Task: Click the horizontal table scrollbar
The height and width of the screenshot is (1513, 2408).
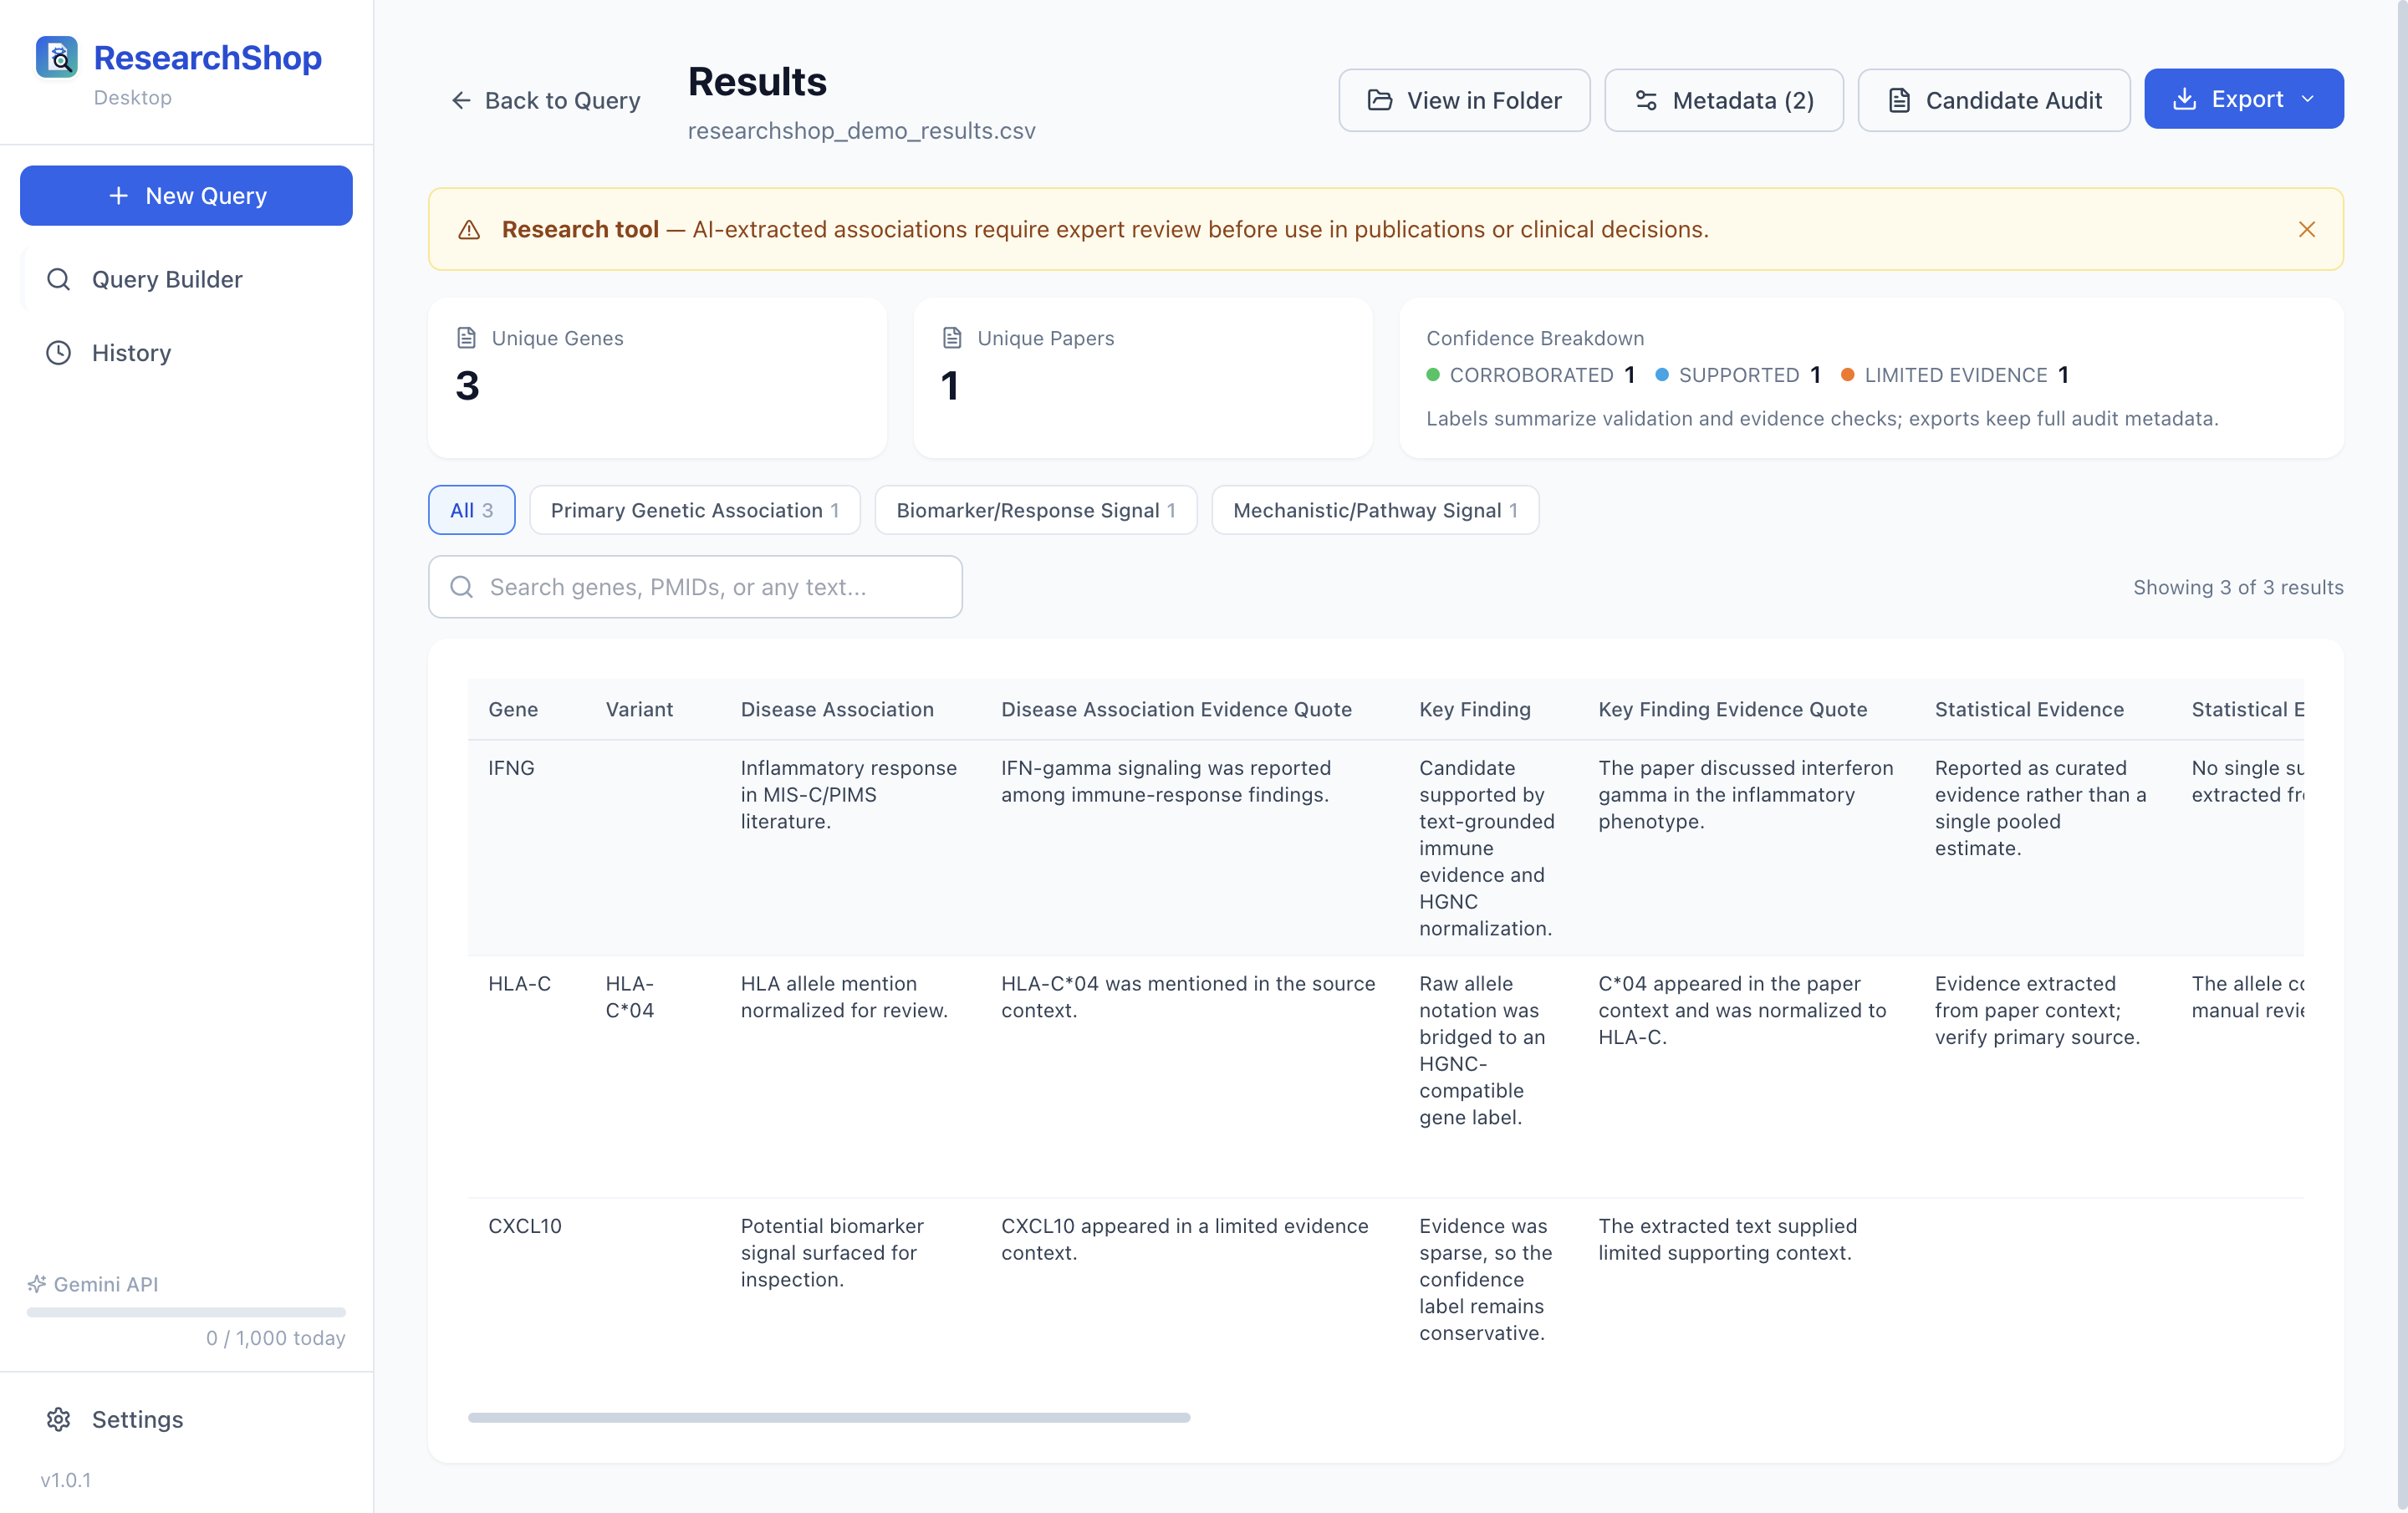Action: pyautogui.click(x=829, y=1417)
